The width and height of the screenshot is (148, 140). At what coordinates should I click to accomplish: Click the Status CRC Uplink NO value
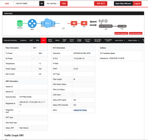pyautogui.click(x=75, y=100)
